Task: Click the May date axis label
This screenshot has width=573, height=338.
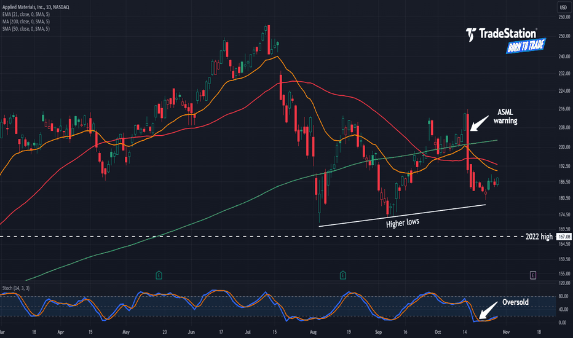Action: pos(126,332)
